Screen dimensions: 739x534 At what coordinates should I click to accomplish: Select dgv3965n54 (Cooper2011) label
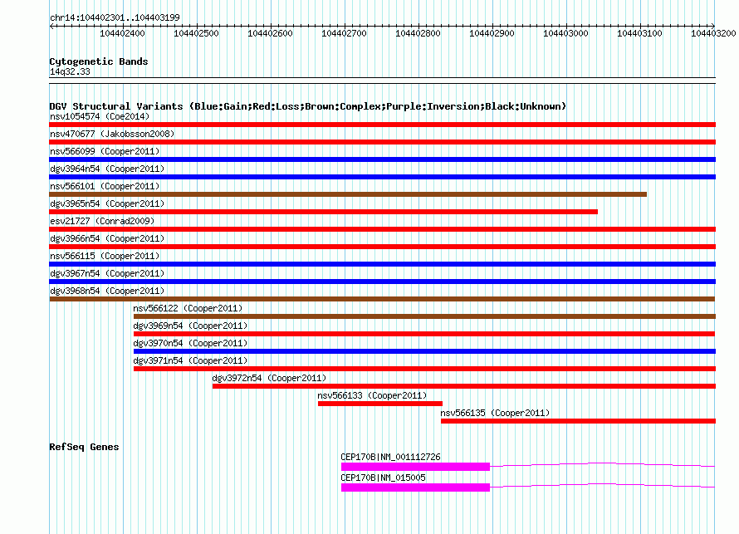(107, 203)
